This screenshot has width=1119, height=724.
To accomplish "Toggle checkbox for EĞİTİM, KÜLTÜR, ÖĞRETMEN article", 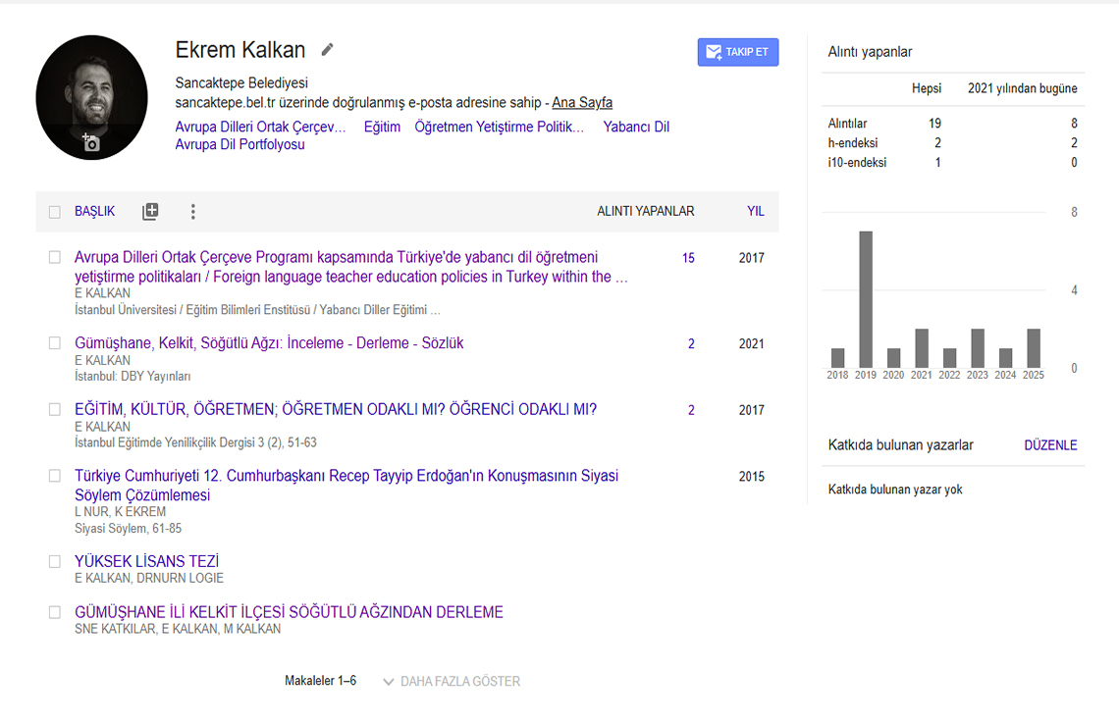I will click(x=55, y=410).
